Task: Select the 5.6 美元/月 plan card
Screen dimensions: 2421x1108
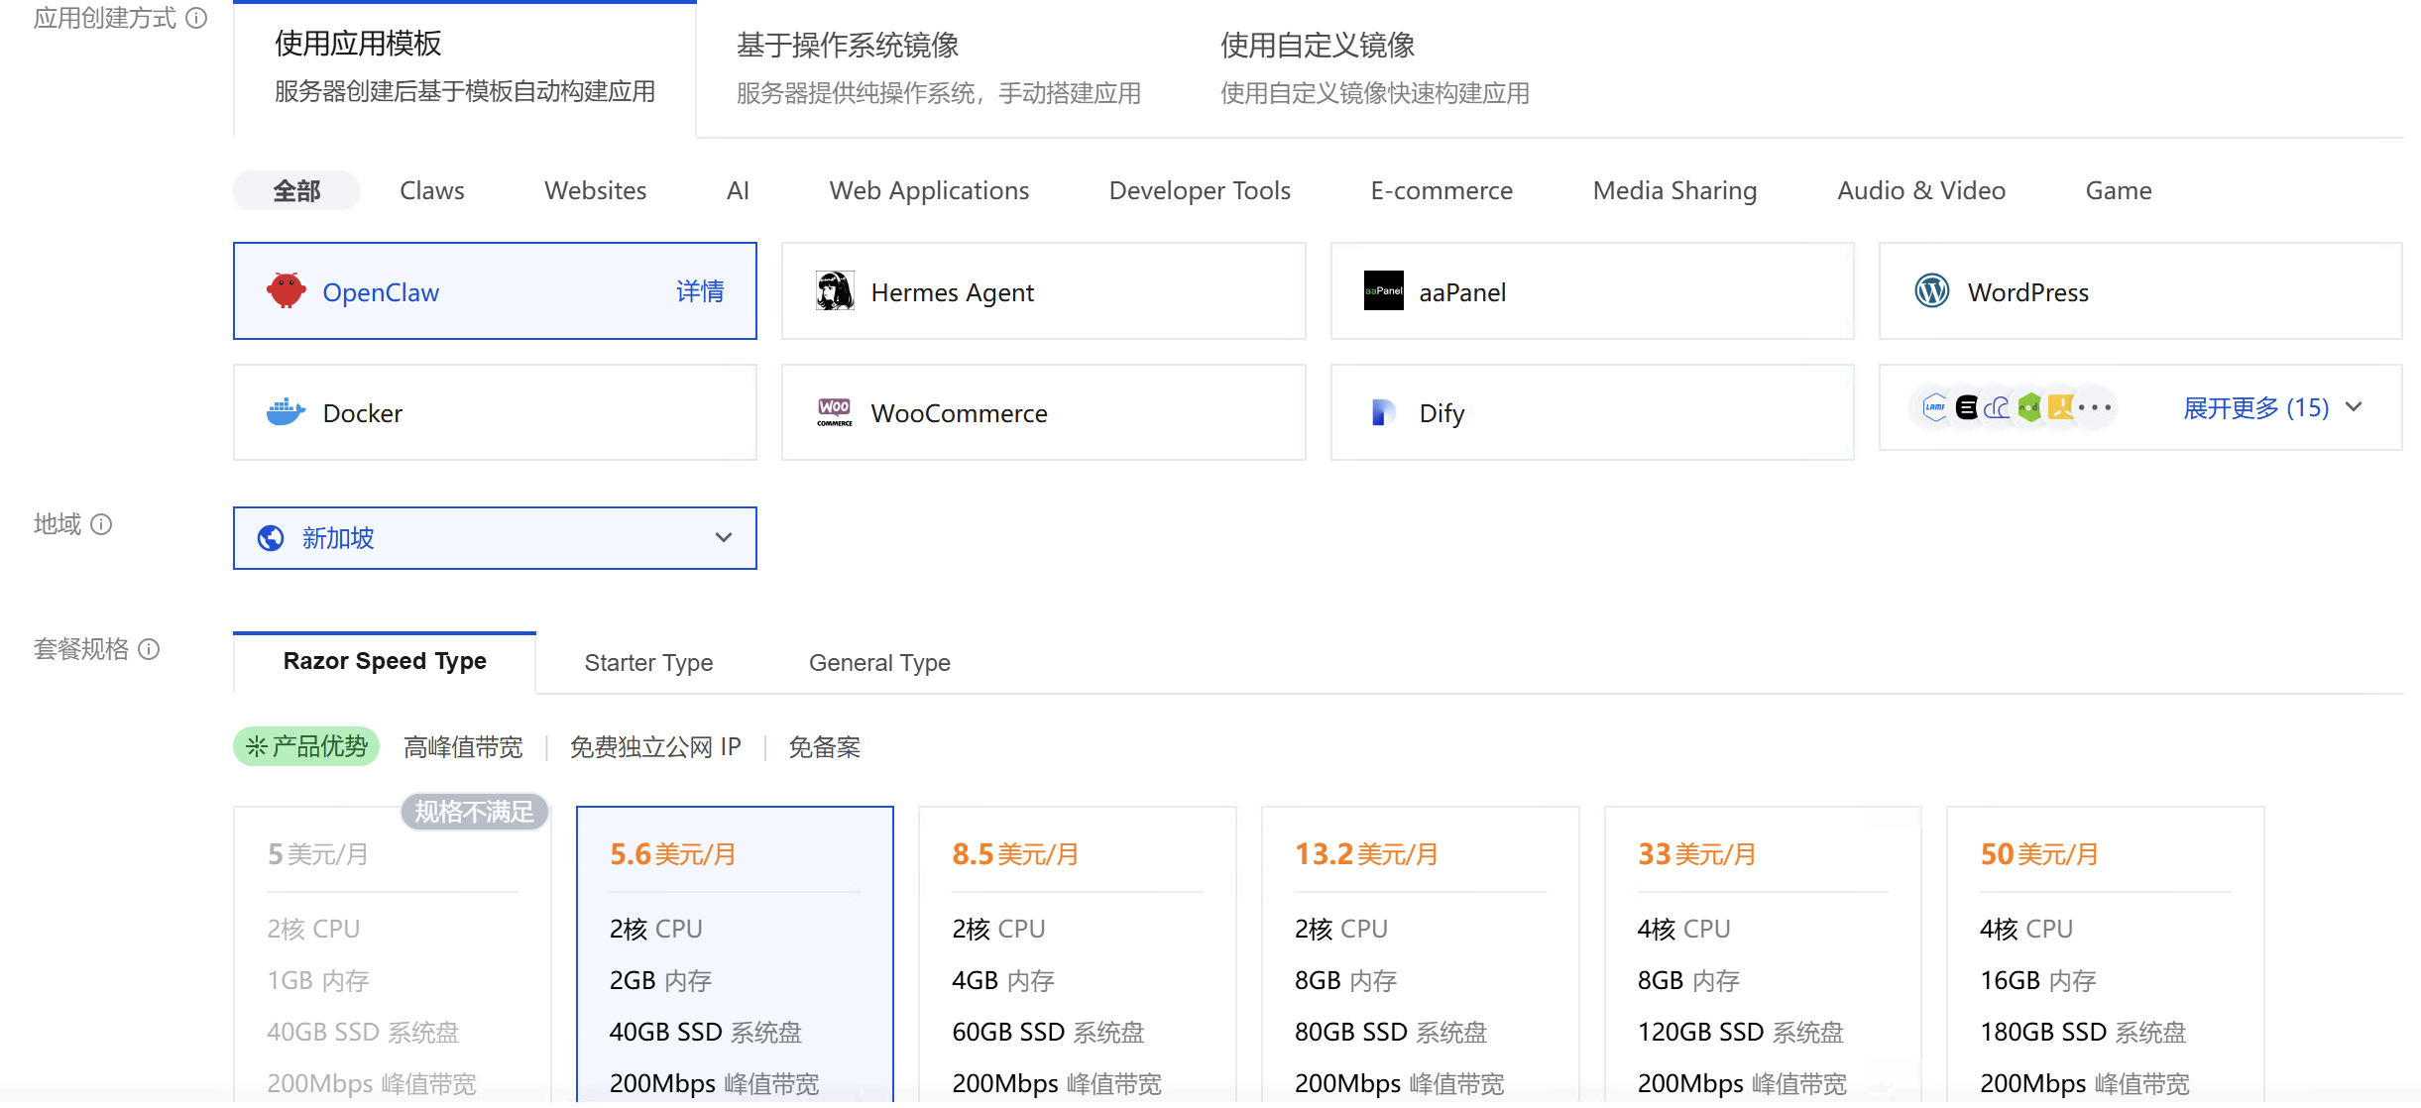Action: [735, 955]
